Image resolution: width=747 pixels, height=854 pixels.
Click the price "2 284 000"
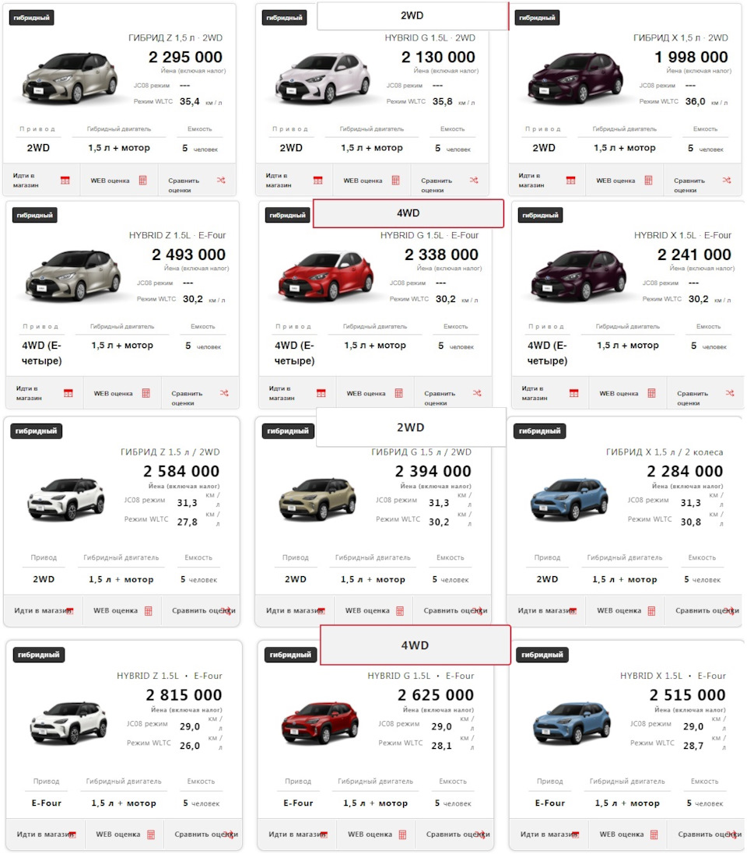point(686,471)
